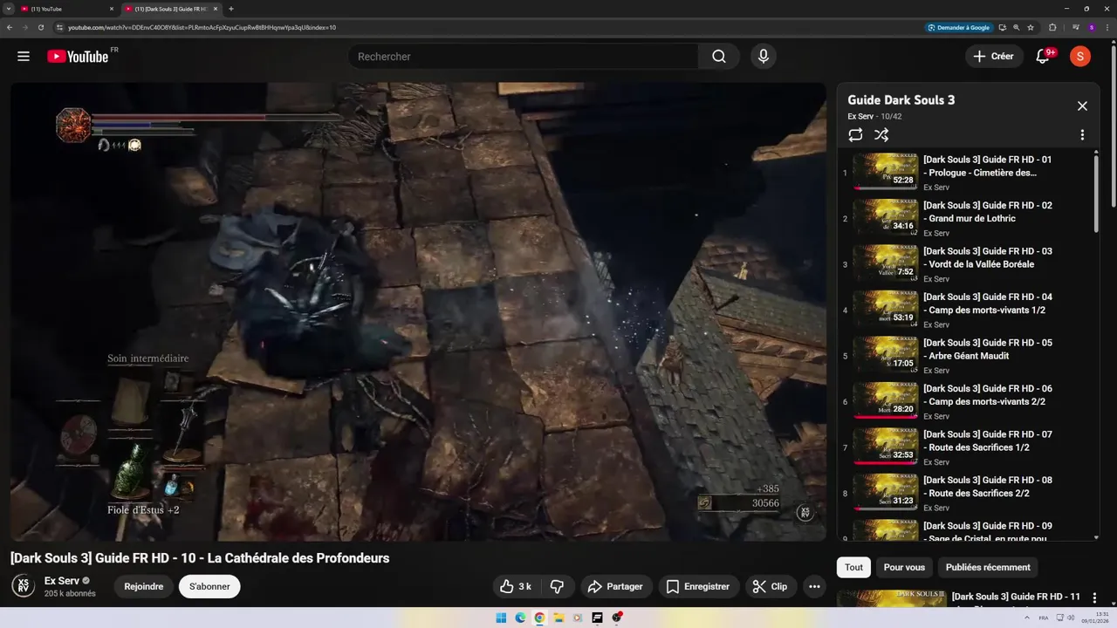Select the Publiées récemment filter chip
1117x628 pixels.
coord(988,567)
